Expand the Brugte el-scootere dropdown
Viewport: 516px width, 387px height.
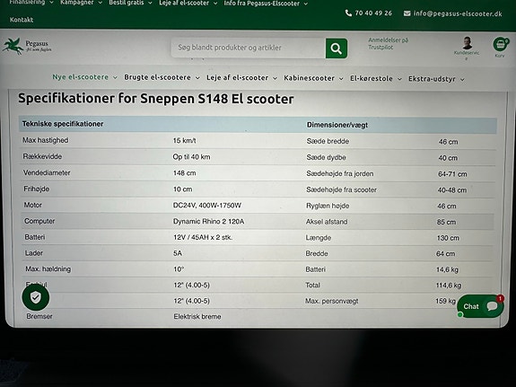tap(162, 78)
